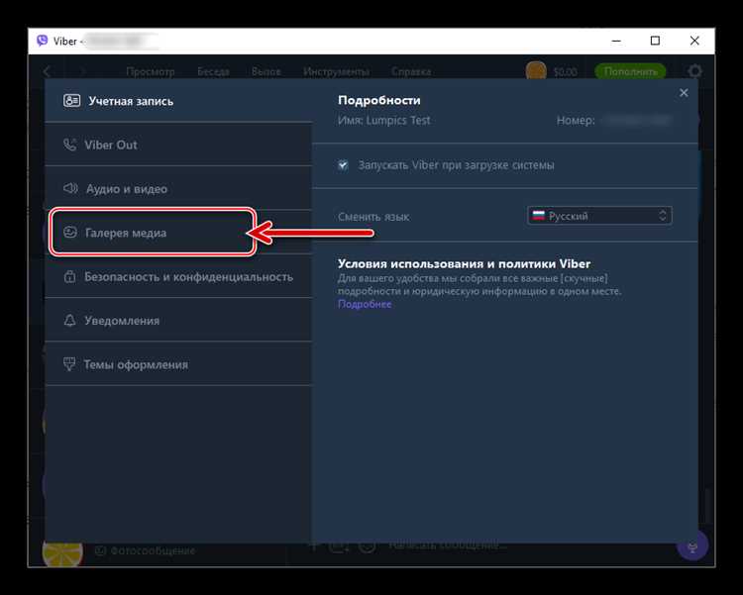The width and height of the screenshot is (743, 595).
Task: Open the lemon avatar chat
Action: tap(62, 550)
